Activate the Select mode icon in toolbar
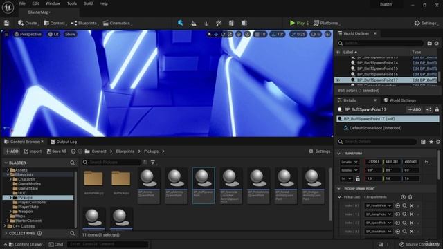This screenshot has width=443, height=249. [180, 23]
